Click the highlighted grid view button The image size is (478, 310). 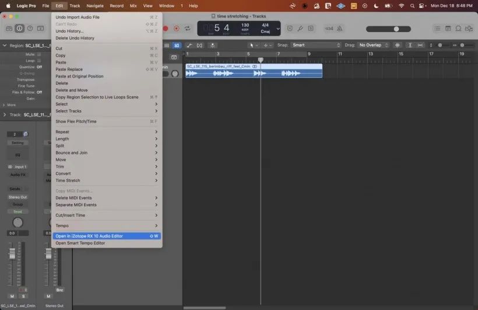pos(177,45)
